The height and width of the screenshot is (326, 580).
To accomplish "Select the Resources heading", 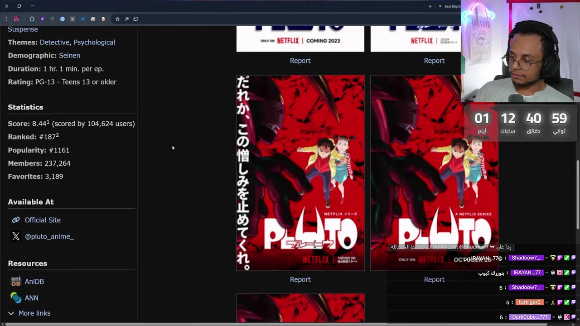I will tap(28, 264).
